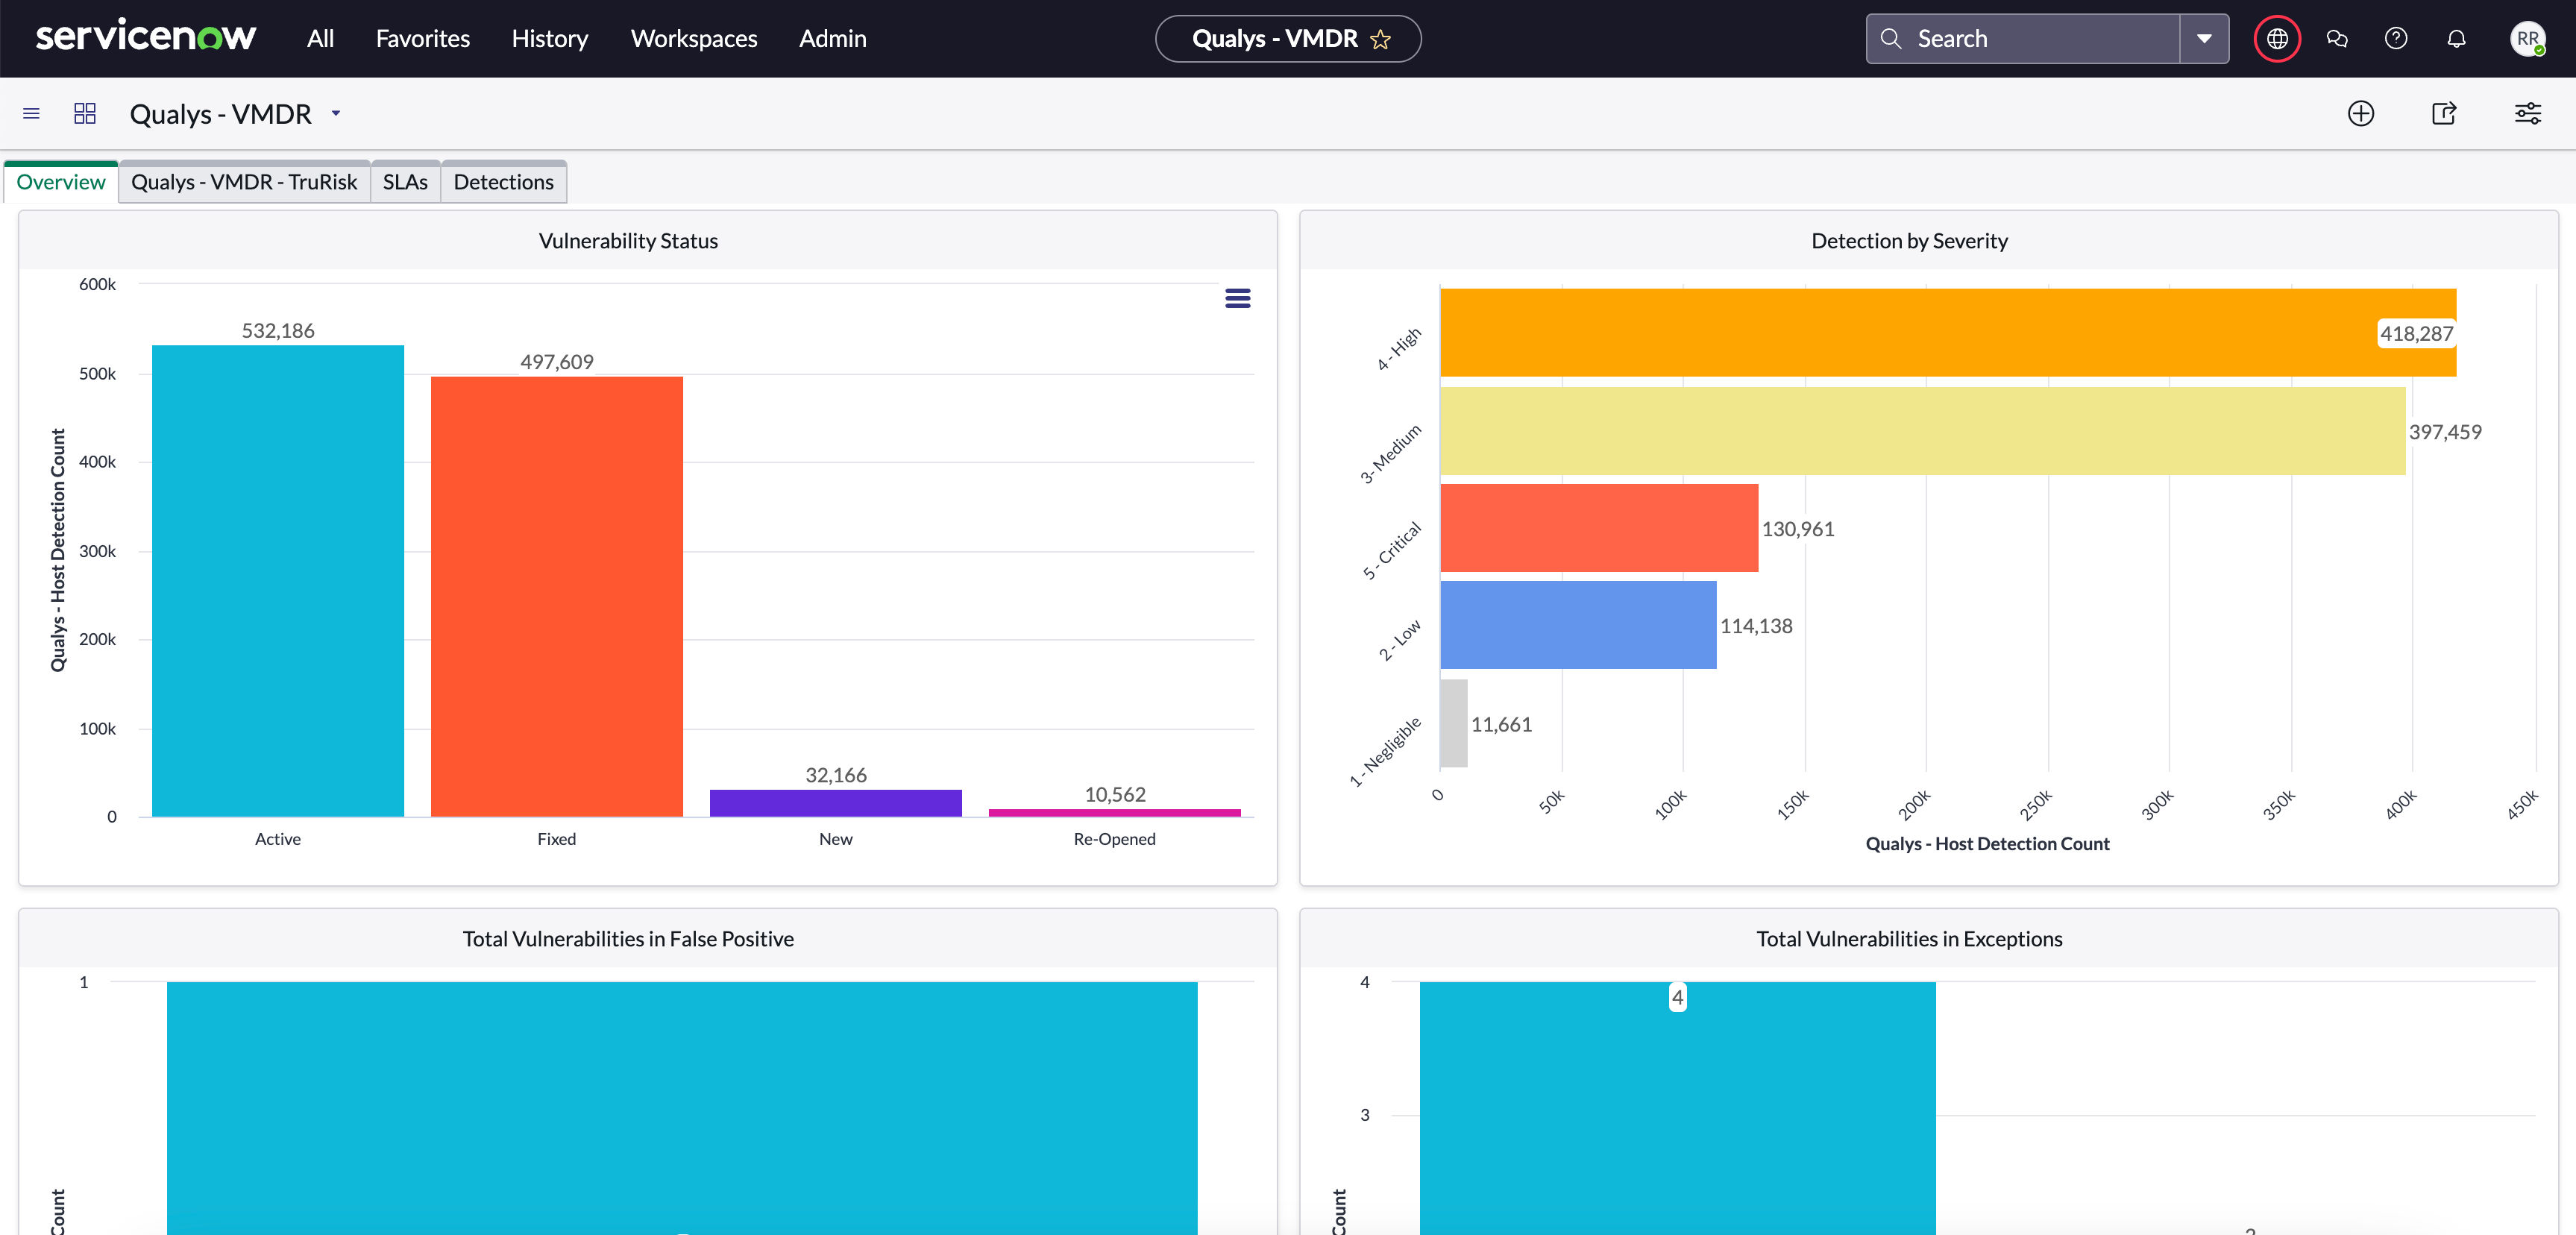This screenshot has height=1235, width=2576.
Task: Open the chat conversations icon
Action: pos(2337,39)
